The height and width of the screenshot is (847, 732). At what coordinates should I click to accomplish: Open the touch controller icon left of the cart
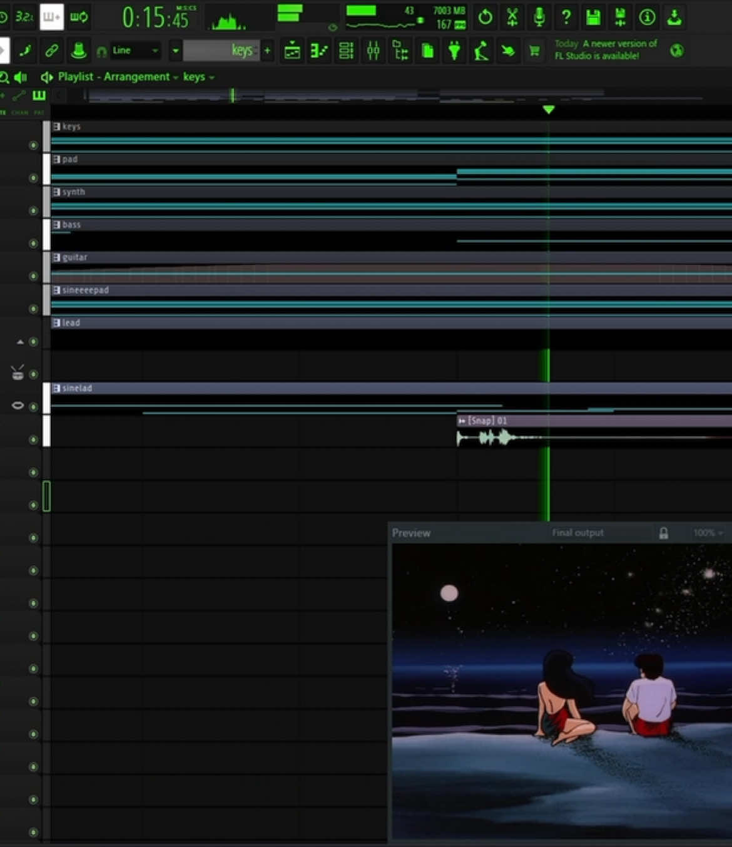click(x=508, y=51)
